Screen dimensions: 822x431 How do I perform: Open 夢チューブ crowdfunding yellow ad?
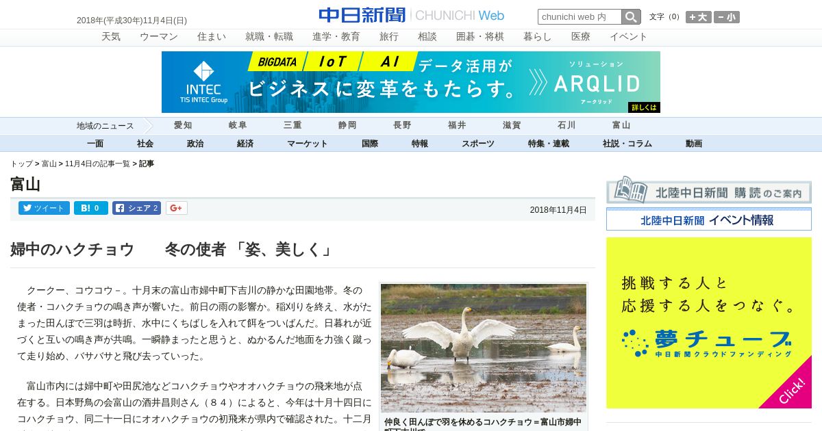click(709, 323)
